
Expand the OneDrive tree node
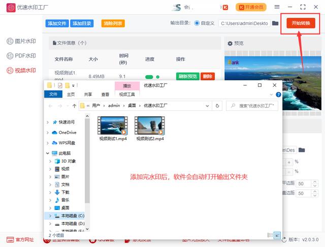[x=48, y=133]
